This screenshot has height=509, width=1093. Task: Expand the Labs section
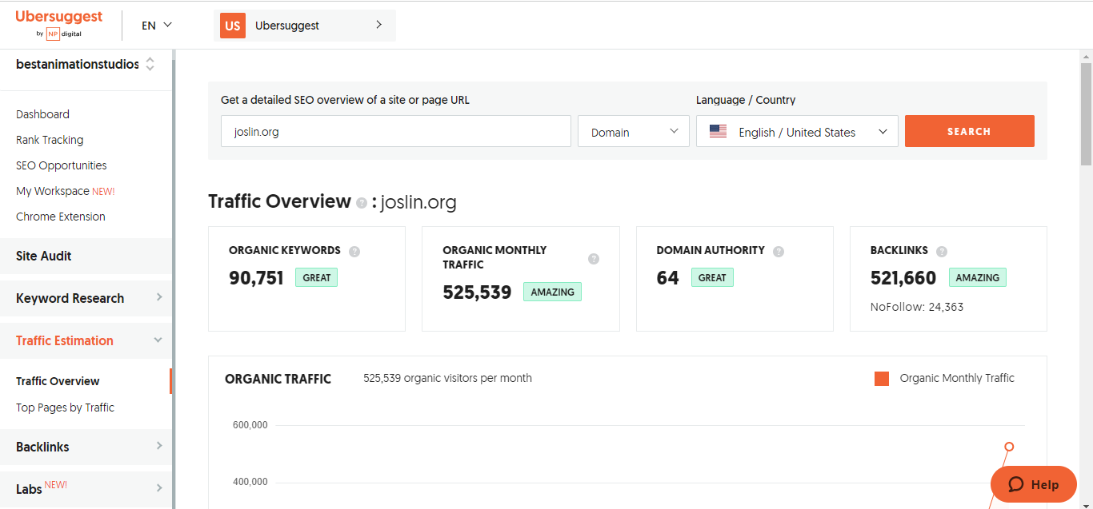pos(86,488)
